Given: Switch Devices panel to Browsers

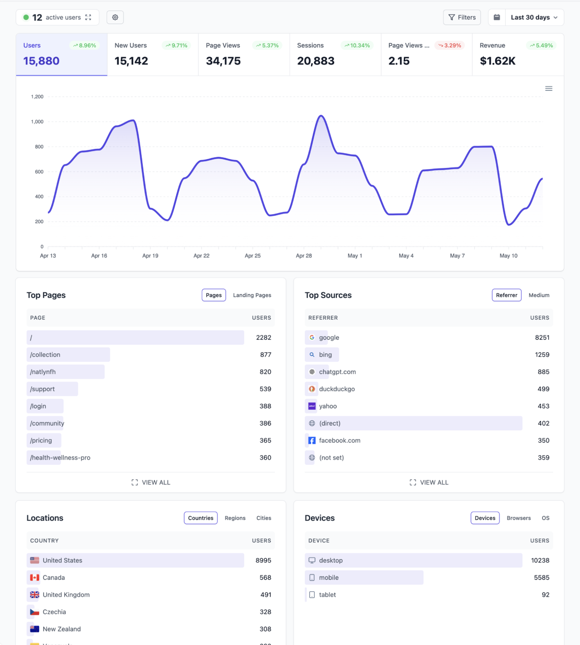Looking at the screenshot, I should 519,518.
